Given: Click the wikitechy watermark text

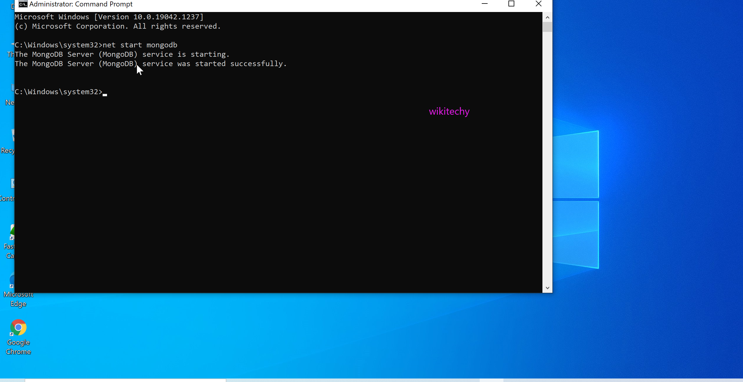Looking at the screenshot, I should pos(449,111).
